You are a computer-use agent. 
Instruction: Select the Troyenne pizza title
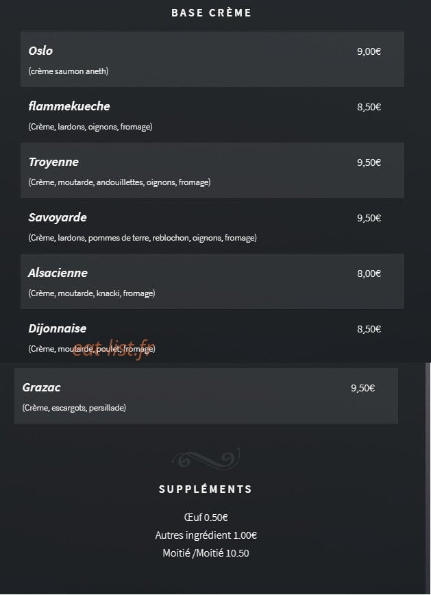[x=53, y=162]
